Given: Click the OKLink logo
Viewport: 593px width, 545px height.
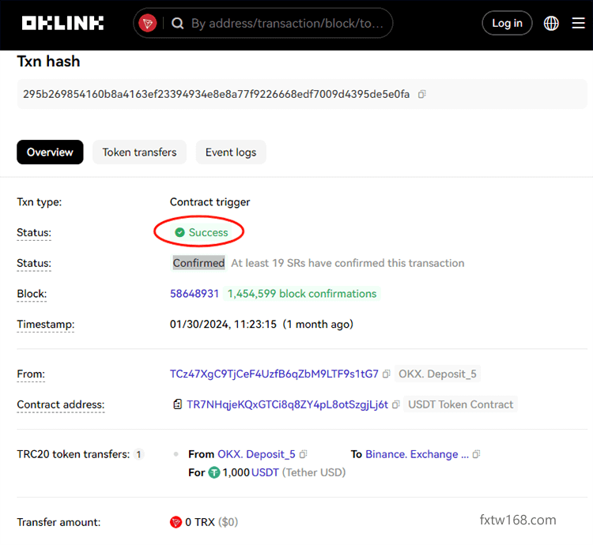Looking at the screenshot, I should [x=62, y=23].
